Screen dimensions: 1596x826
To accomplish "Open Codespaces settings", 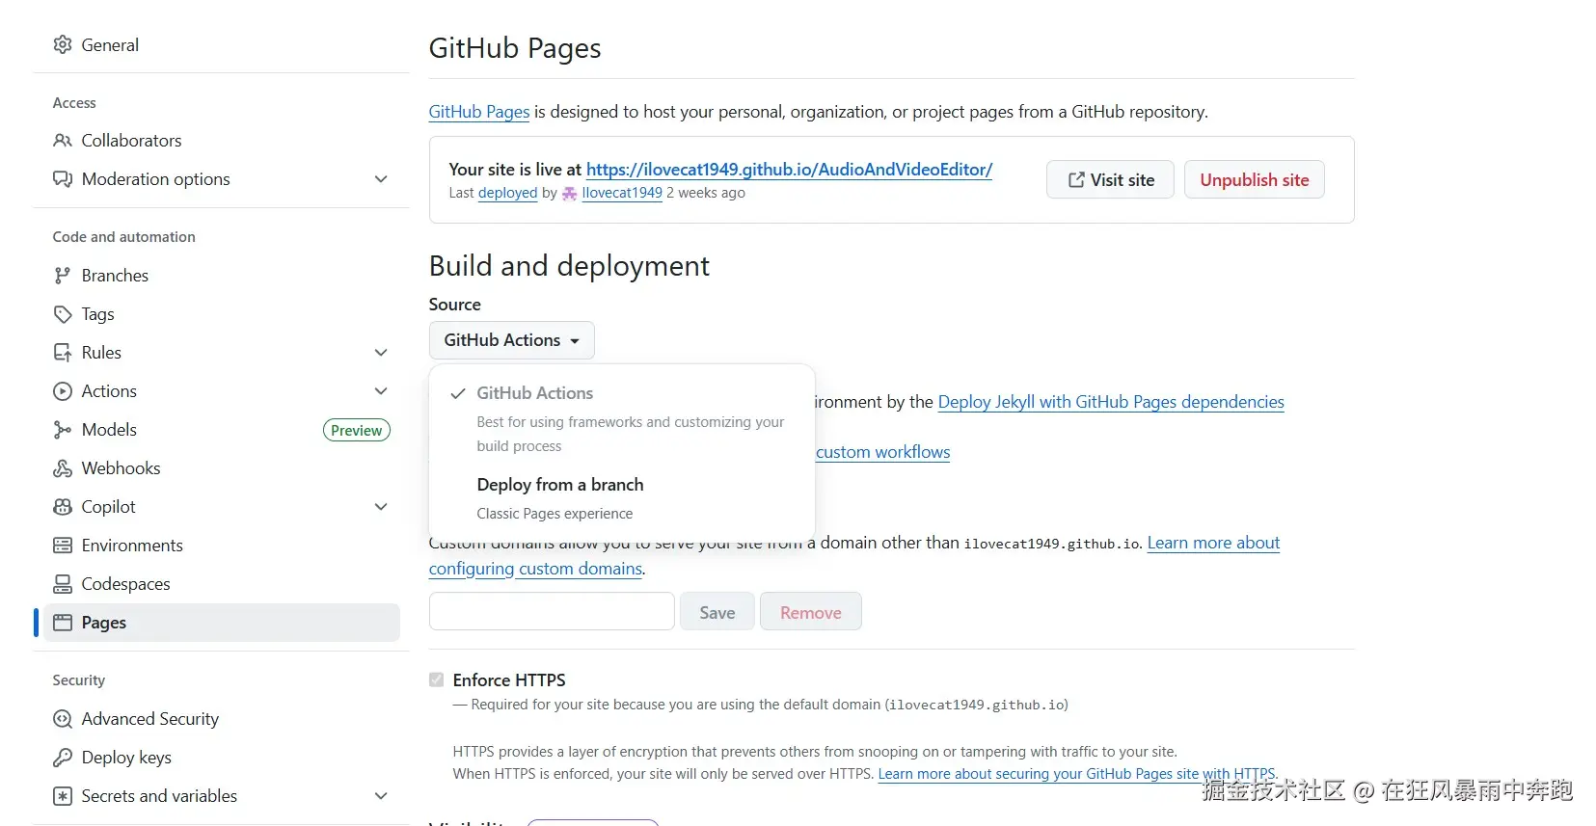I will click(221, 584).
